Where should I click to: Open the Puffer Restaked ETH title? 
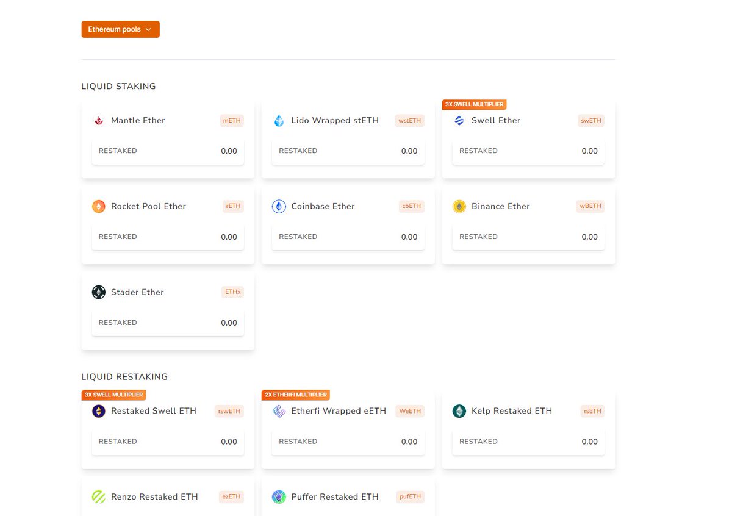(x=335, y=497)
